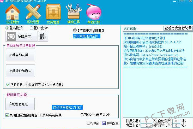The width and height of the screenshot is (193, 129).
Task: Click 点击获取店内宝贝 button
Action: pos(86,36)
